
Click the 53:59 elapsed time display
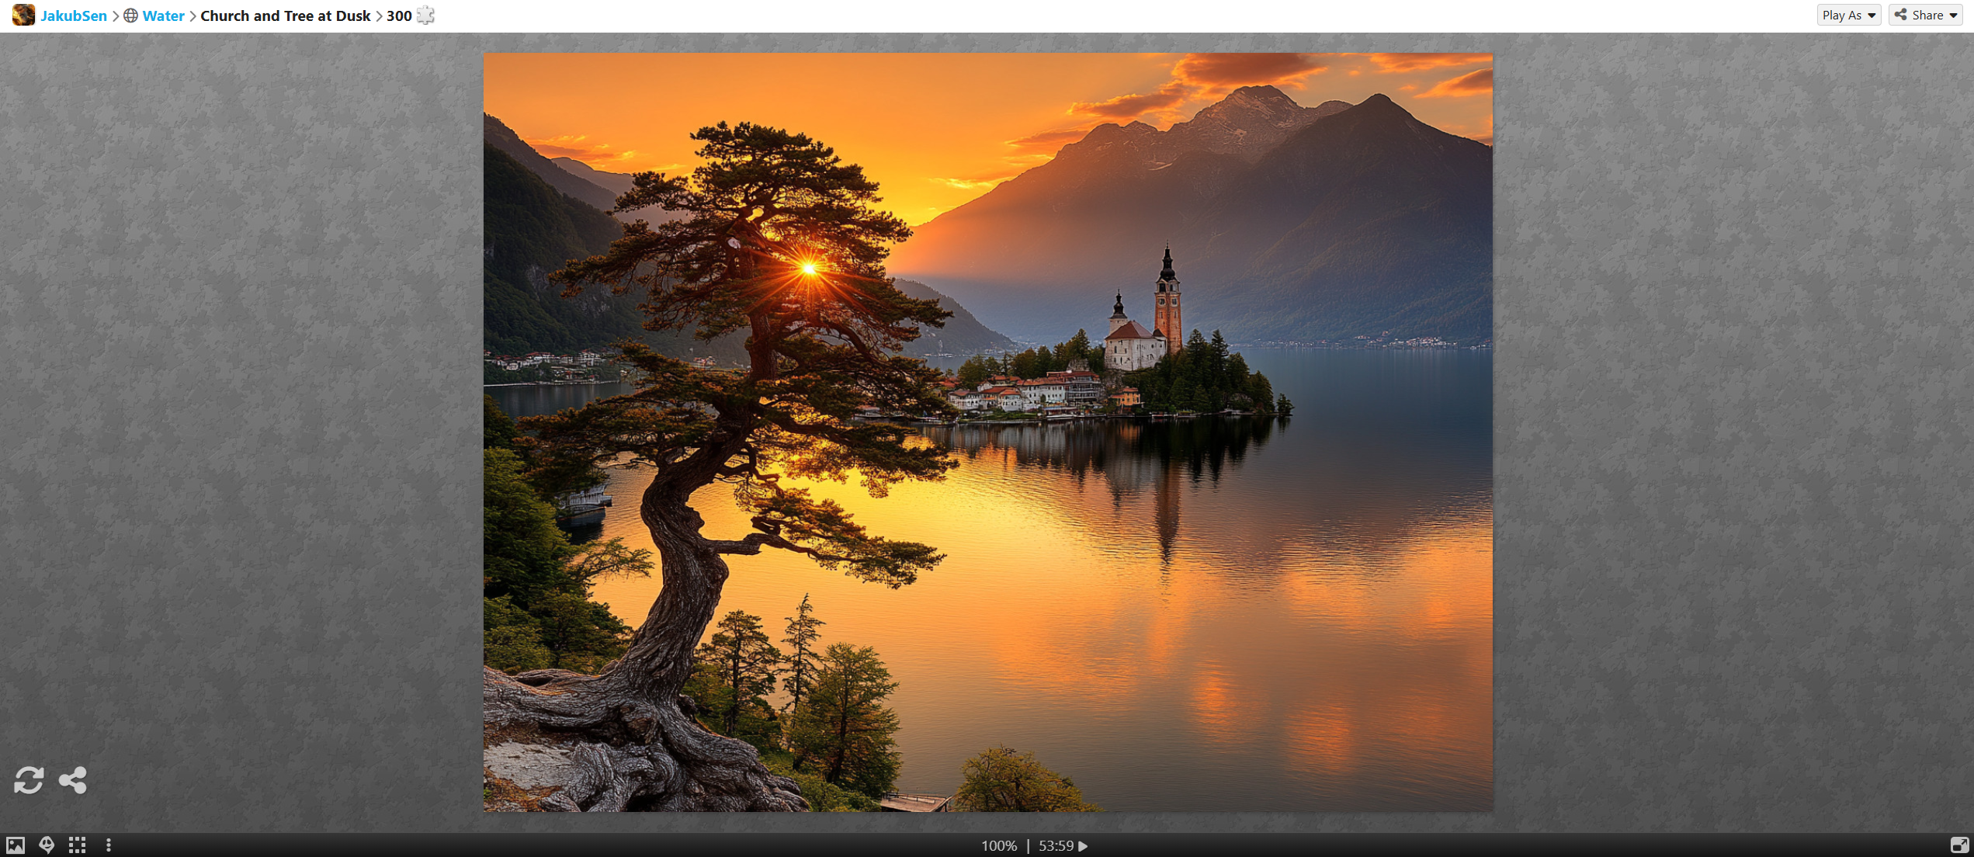(x=1056, y=846)
